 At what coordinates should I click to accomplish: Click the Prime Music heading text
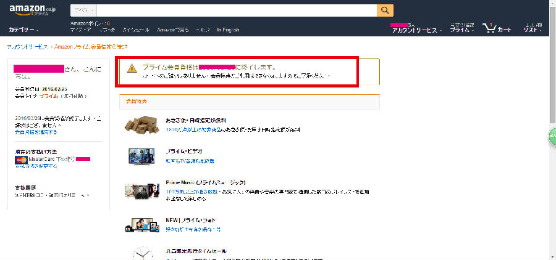pos(205,182)
